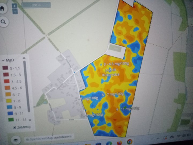Screen dimensions: 193x145
Task: Show hidden system tray icons
Action: click(158, 138)
